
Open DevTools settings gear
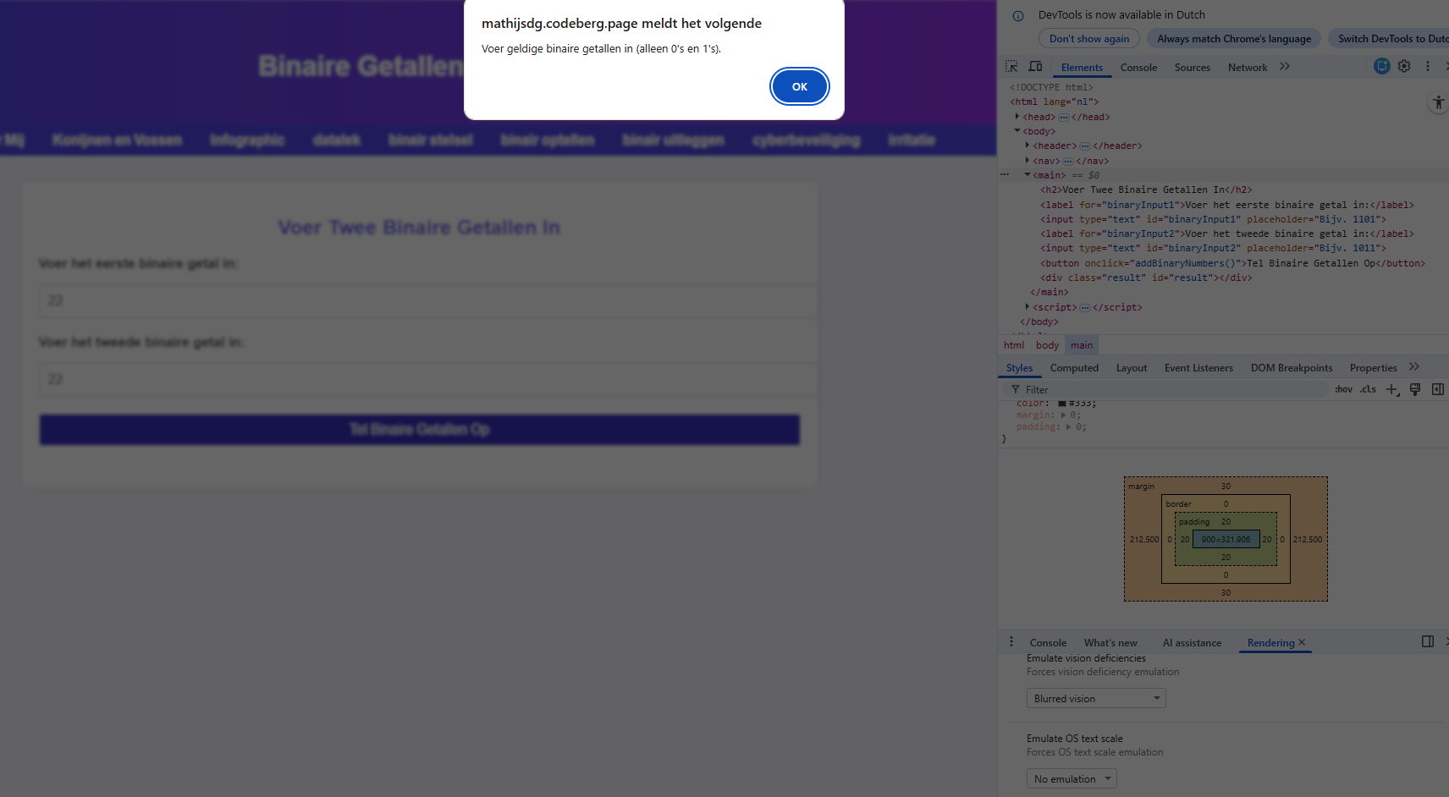coord(1404,66)
